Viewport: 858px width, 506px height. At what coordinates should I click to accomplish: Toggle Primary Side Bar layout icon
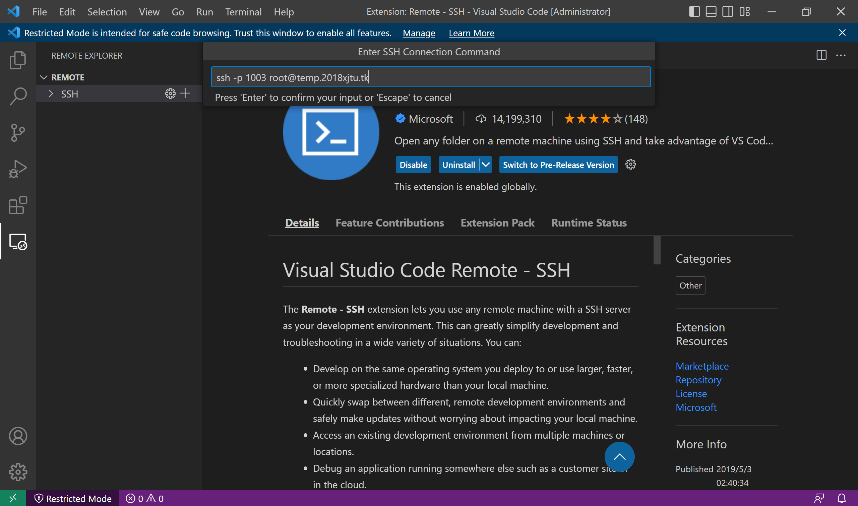pos(694,12)
